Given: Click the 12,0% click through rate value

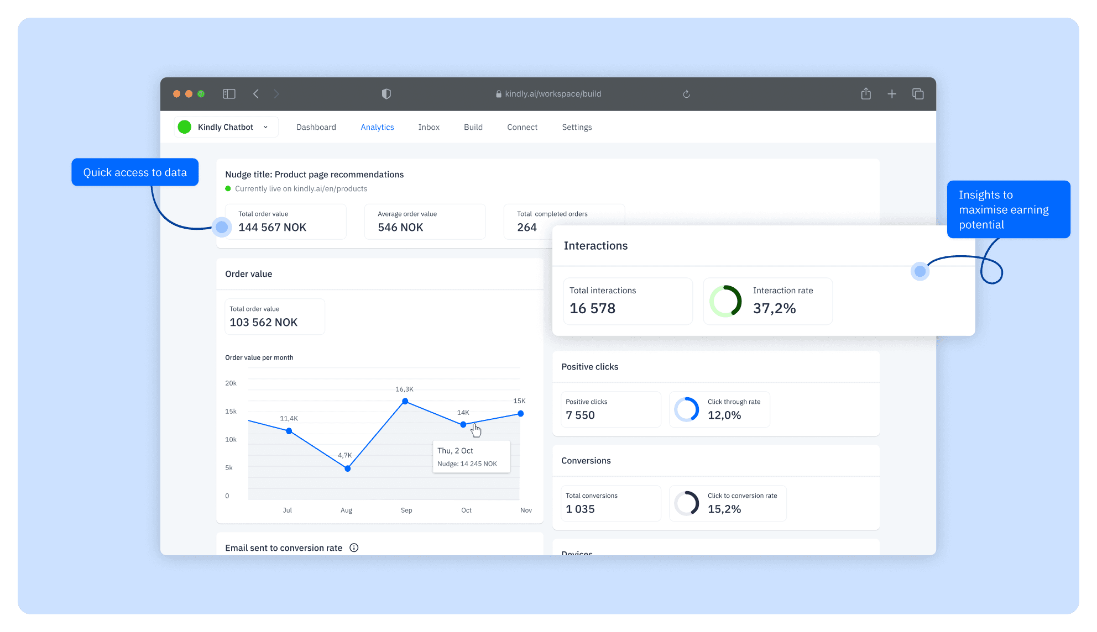Looking at the screenshot, I should [724, 415].
